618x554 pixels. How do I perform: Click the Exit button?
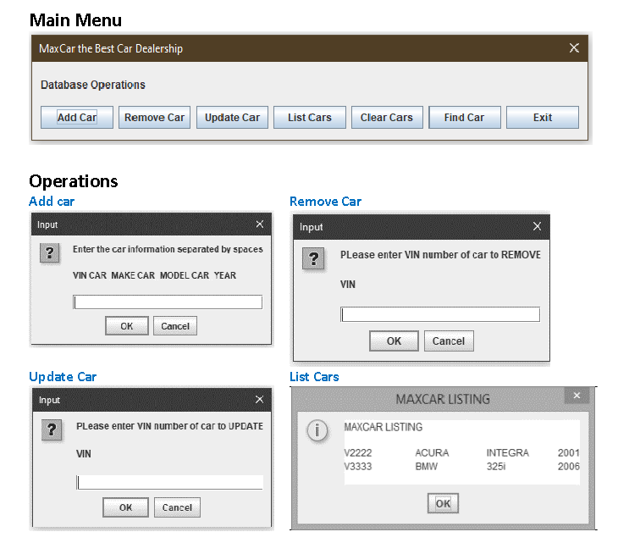pos(543,117)
